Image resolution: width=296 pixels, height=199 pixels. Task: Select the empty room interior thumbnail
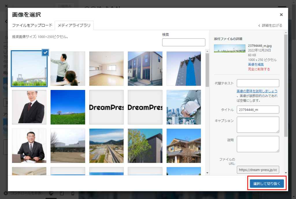[x=106, y=69]
